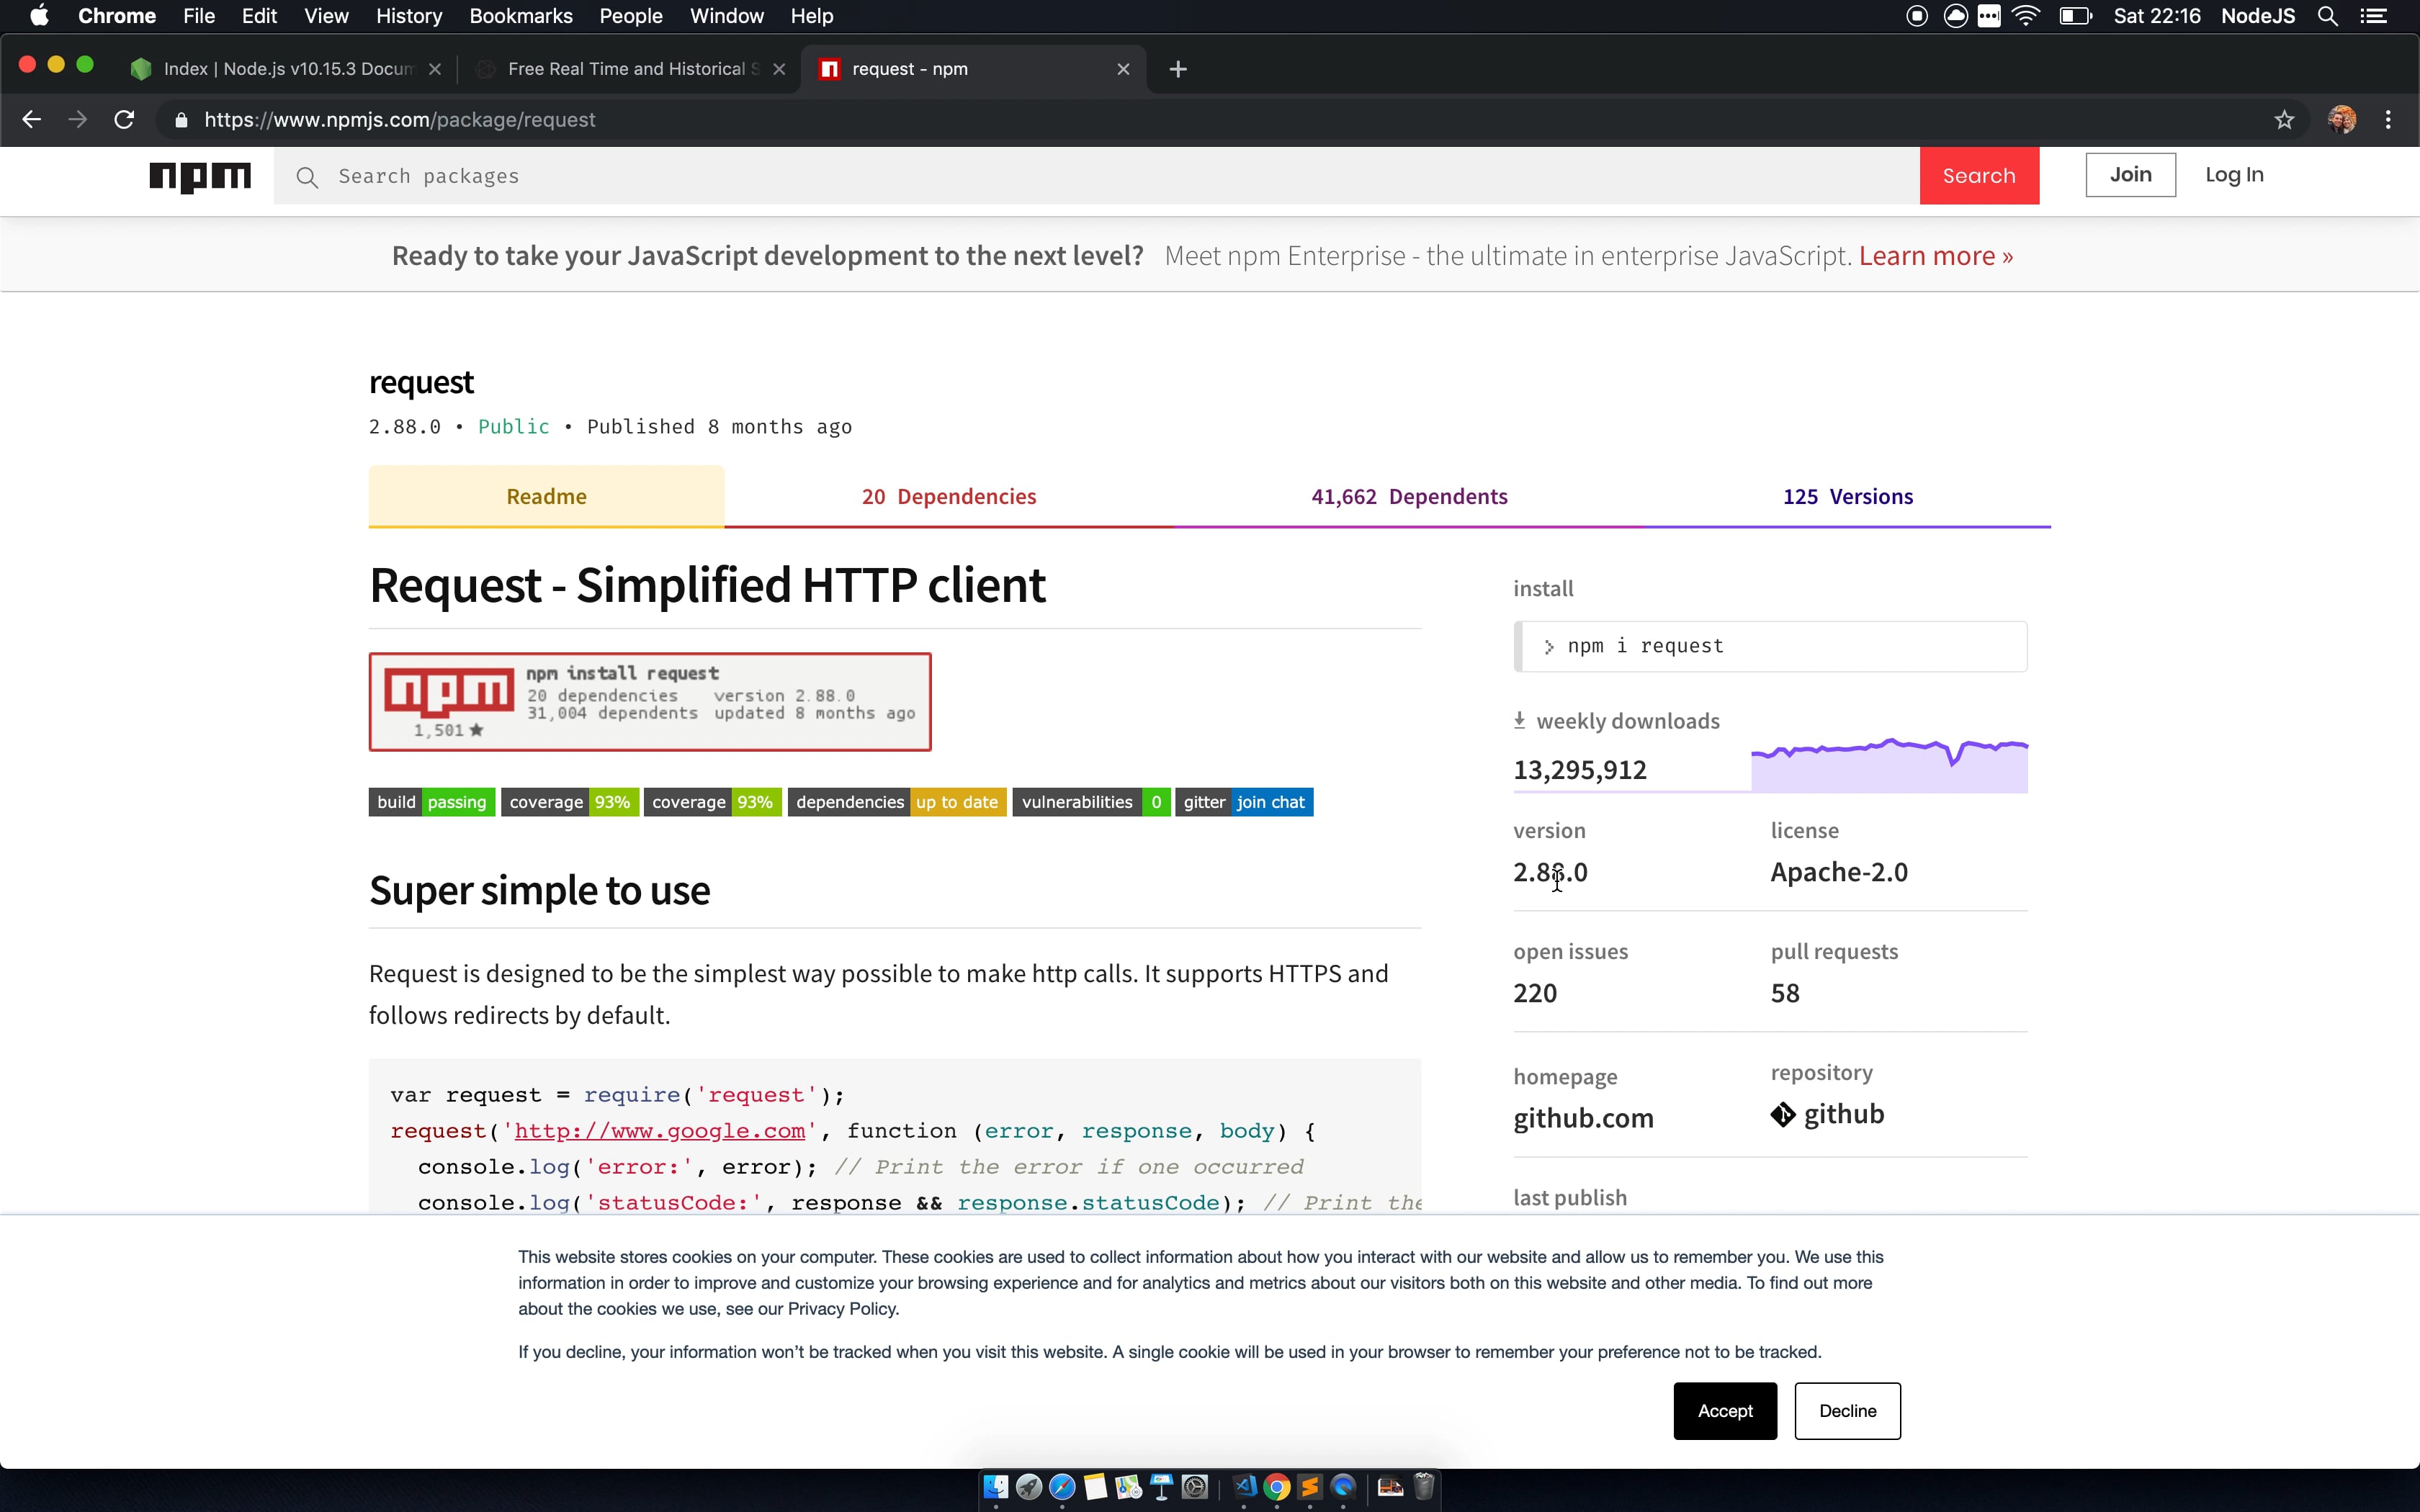Screen dimensions: 2420x1512
Task: Open QuickTime Player from the Dock
Action: click(x=1343, y=1487)
